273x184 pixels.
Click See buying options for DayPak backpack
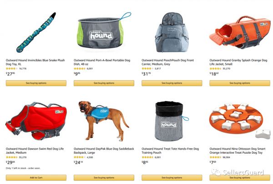point(104,178)
